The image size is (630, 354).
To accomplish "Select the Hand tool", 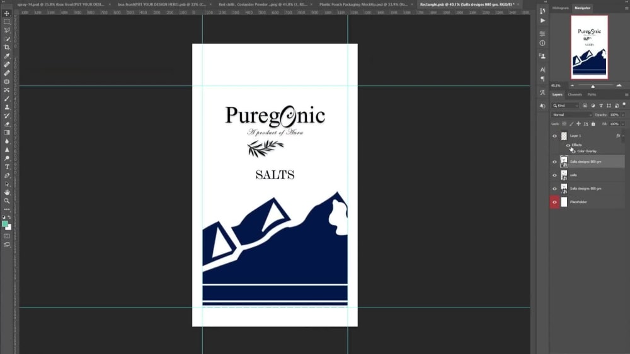I will click(x=7, y=192).
